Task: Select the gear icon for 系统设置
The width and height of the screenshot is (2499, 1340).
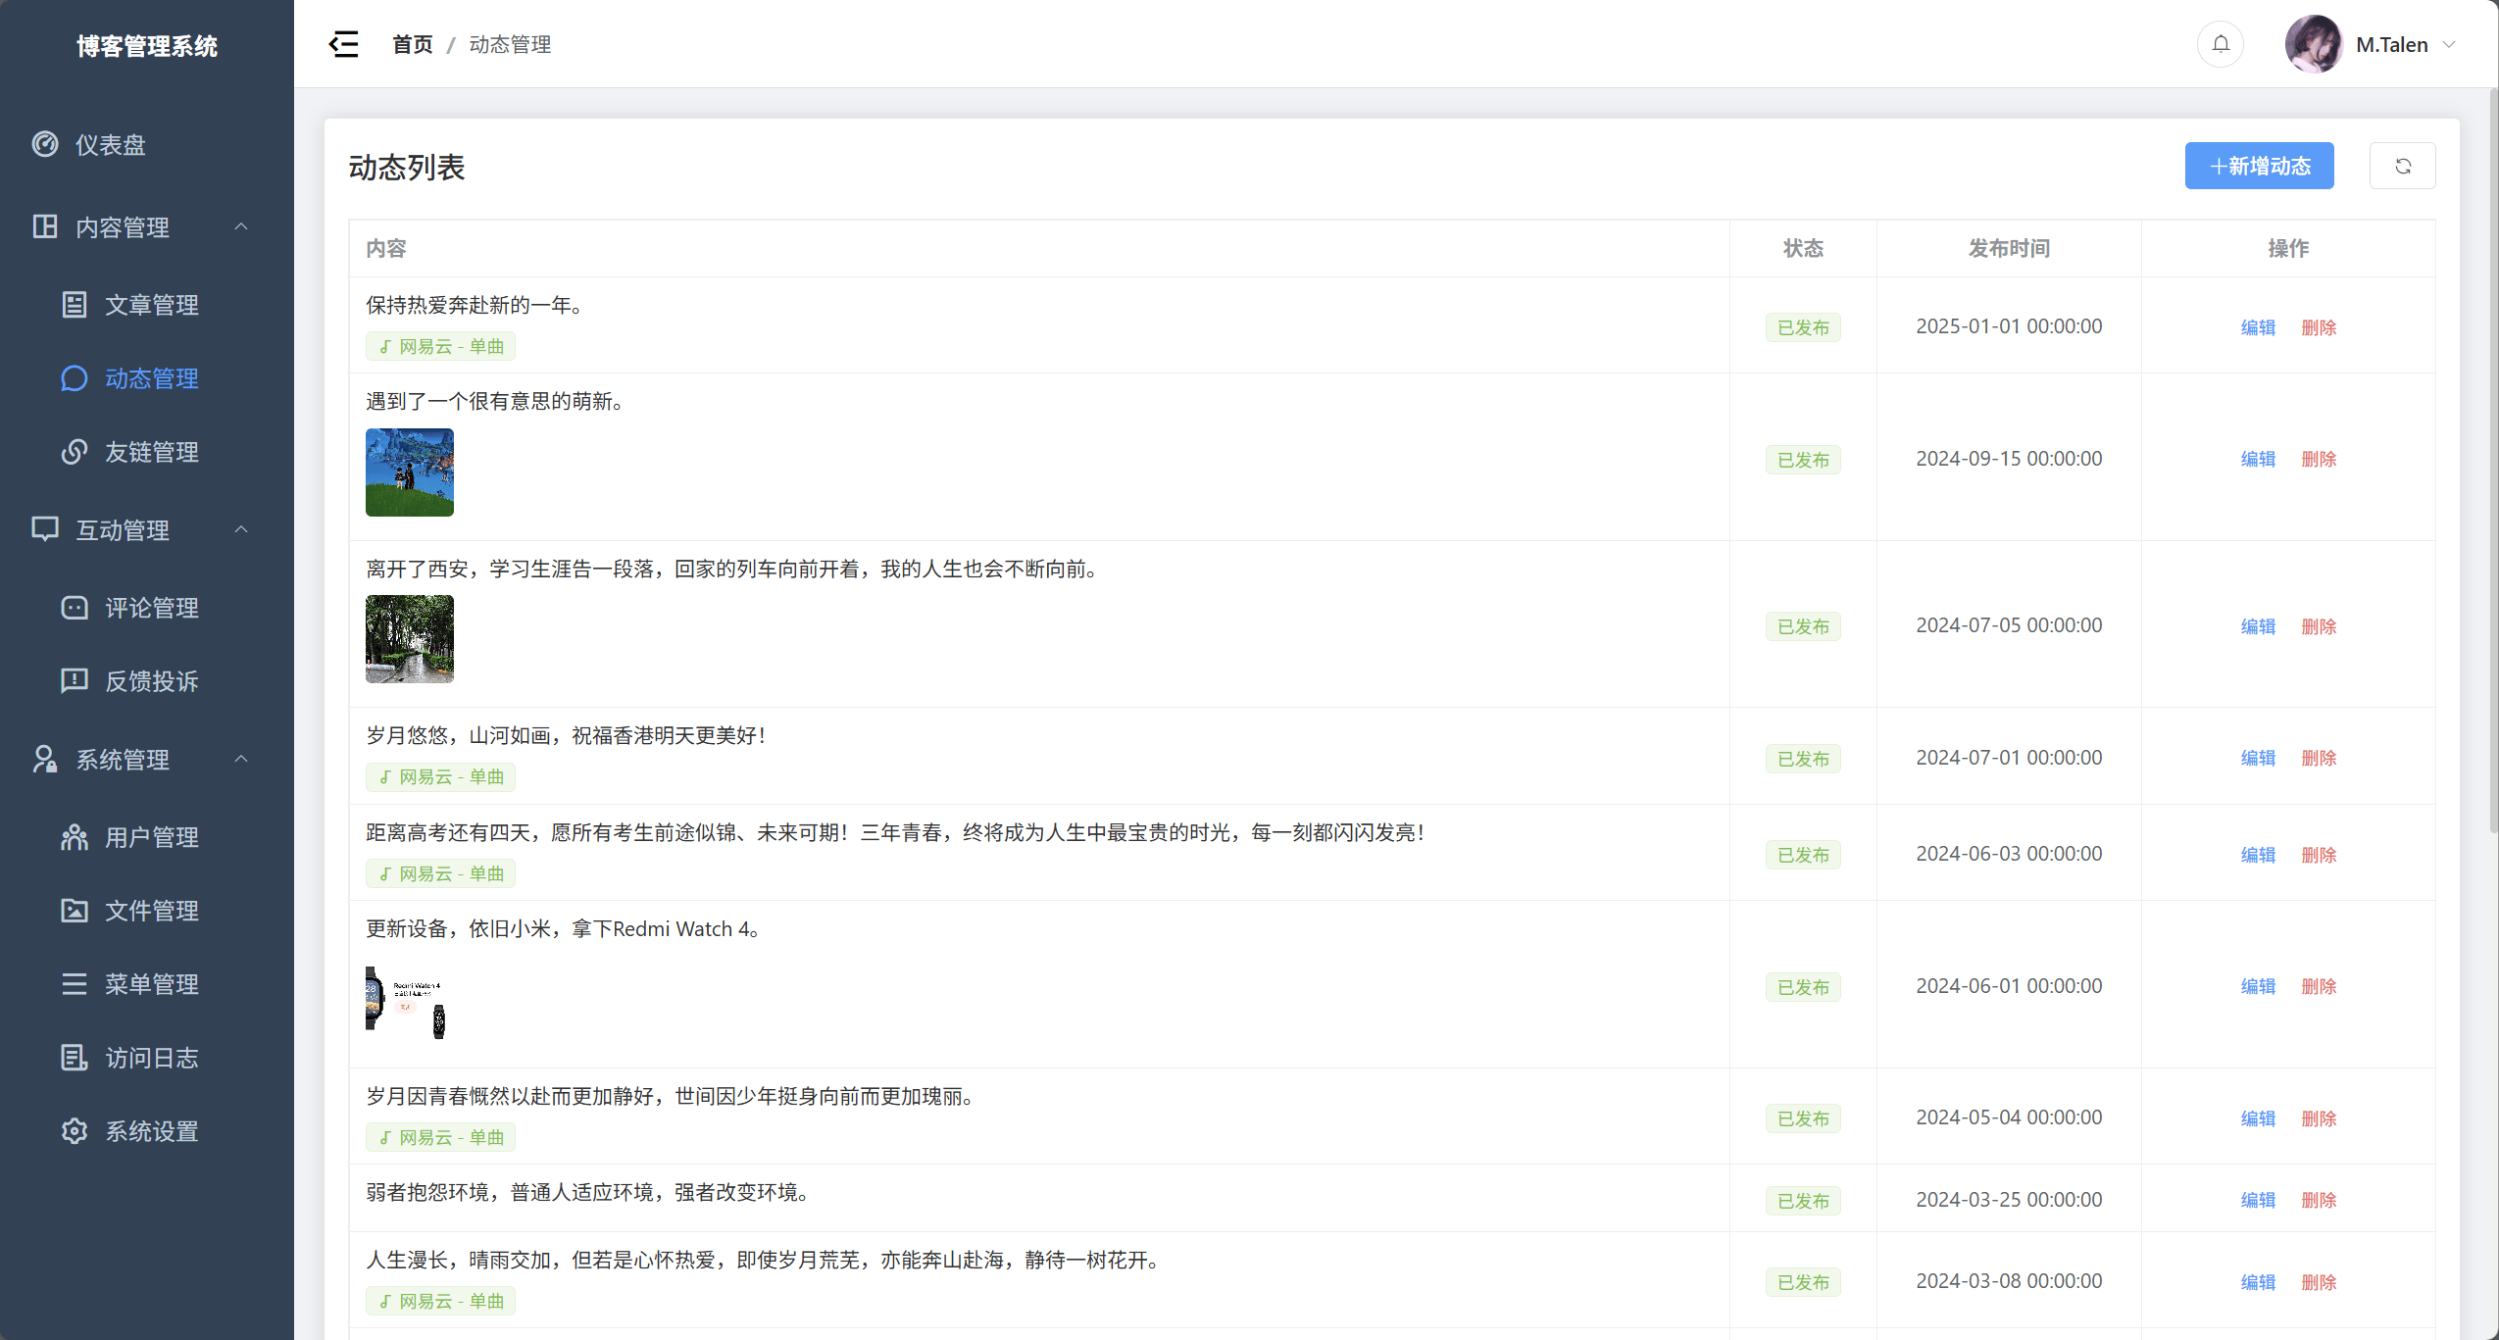Action: 75,1131
